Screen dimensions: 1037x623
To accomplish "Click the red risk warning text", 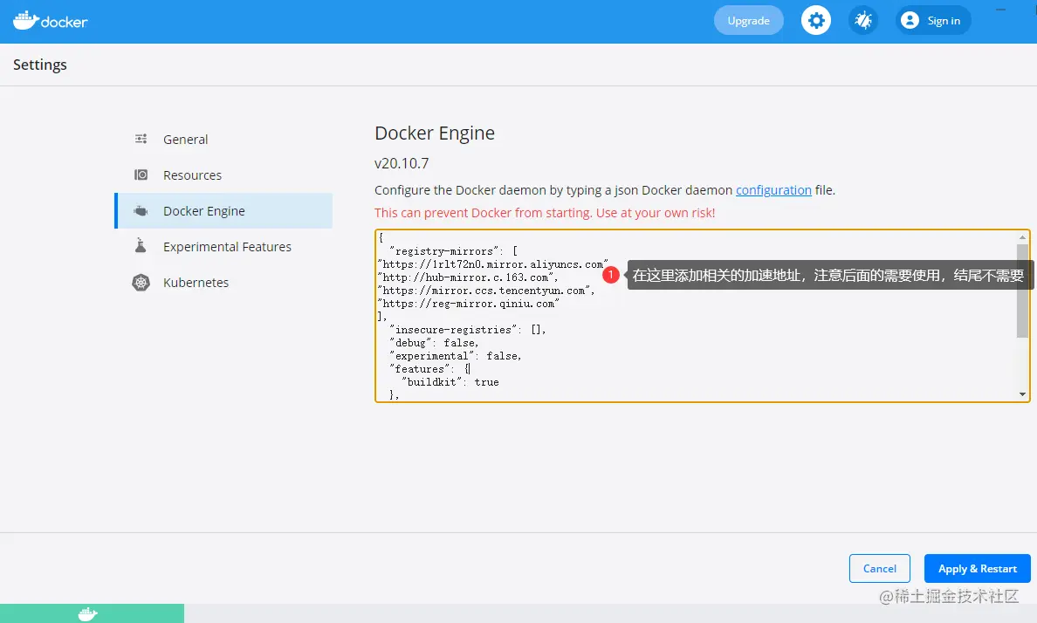I will tap(545, 213).
